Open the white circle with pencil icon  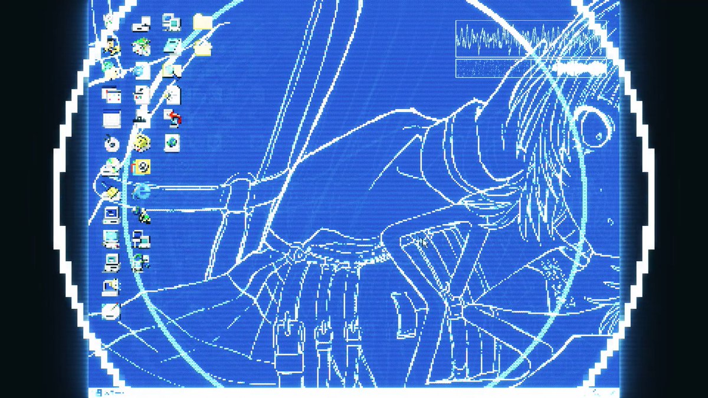click(110, 311)
